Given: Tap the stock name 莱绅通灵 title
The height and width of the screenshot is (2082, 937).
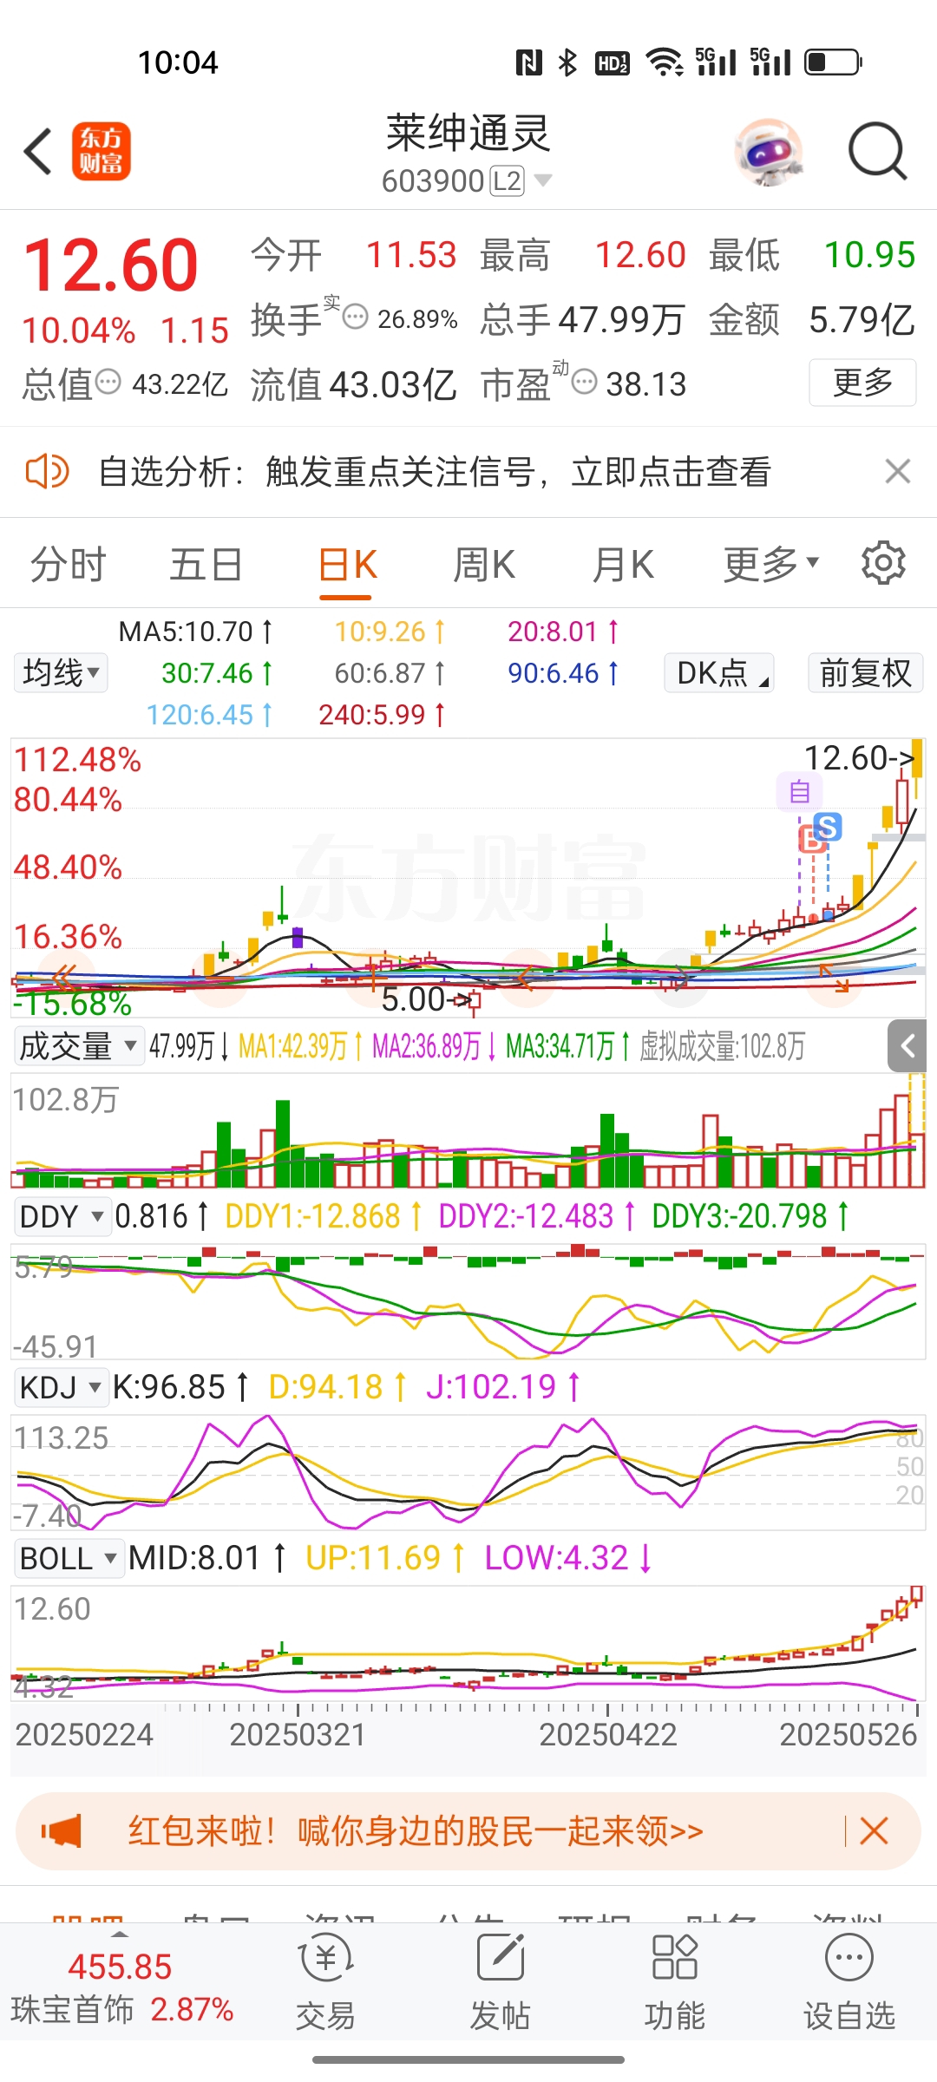Looking at the screenshot, I should pos(468,133).
